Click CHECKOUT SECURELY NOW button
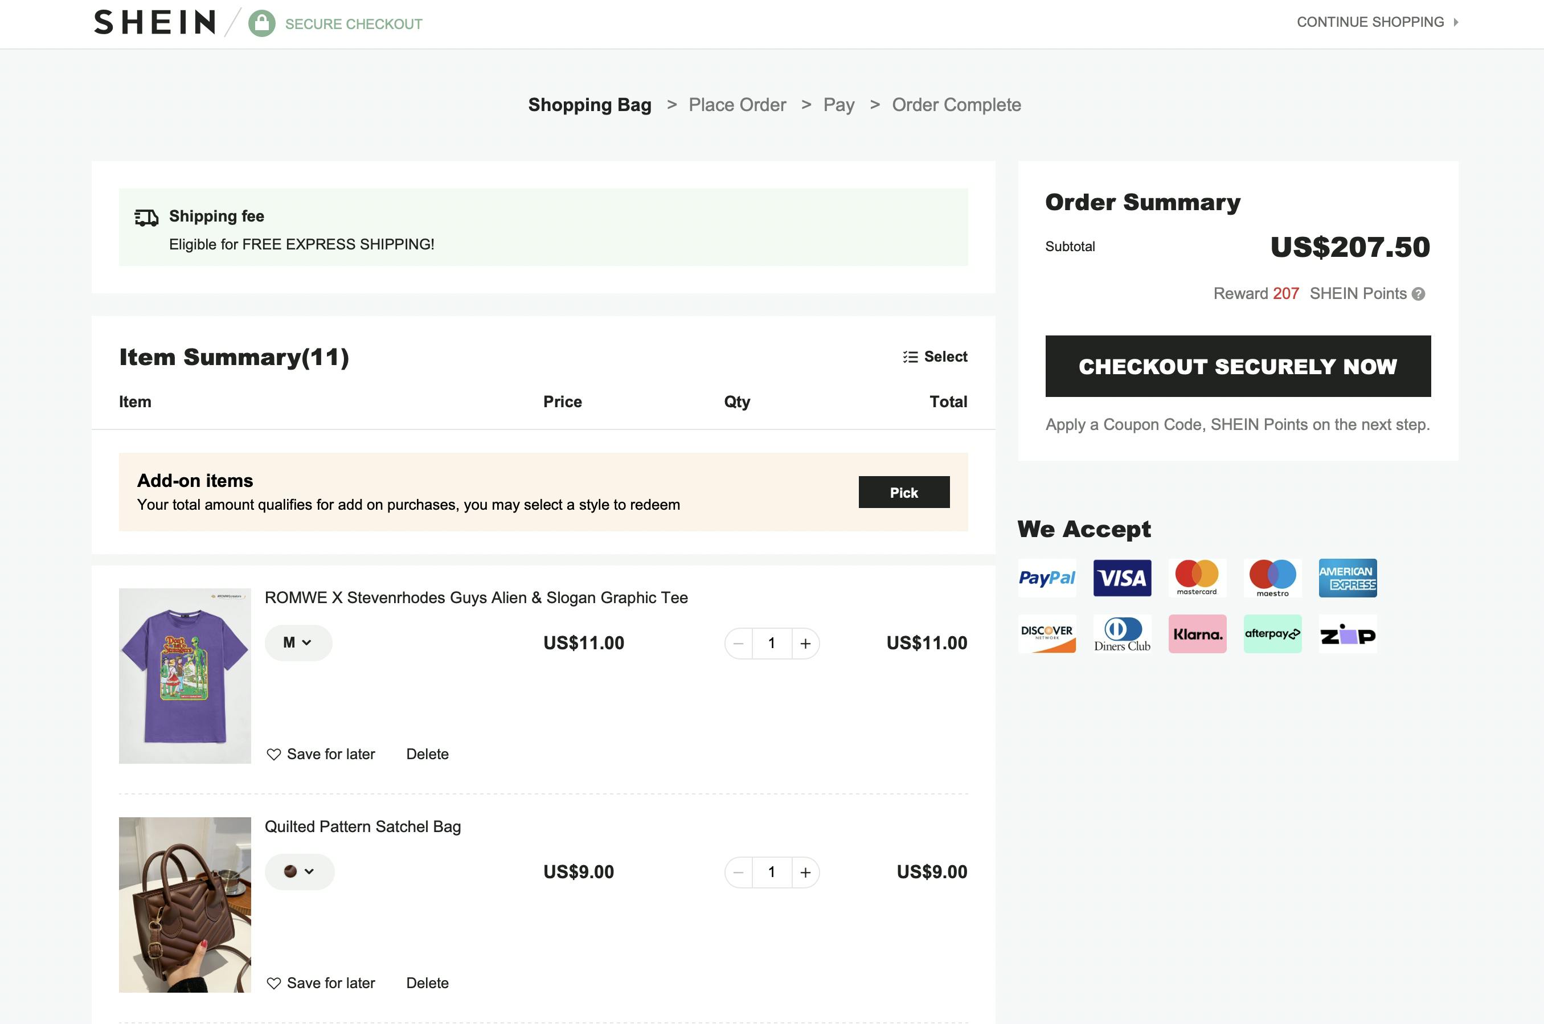1544x1024 pixels. click(1236, 366)
